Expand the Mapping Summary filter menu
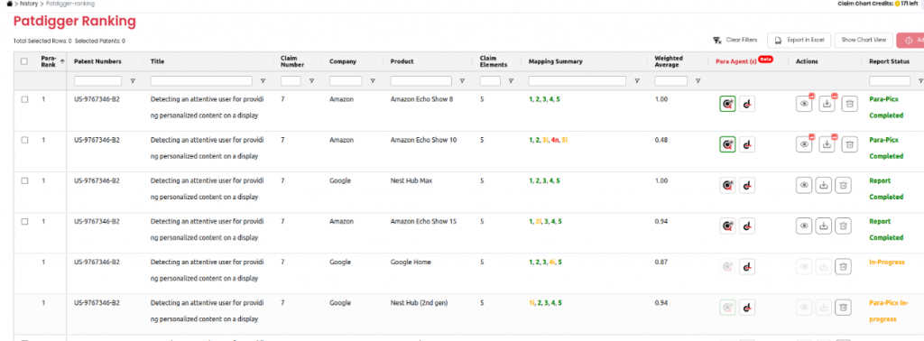 (636, 81)
